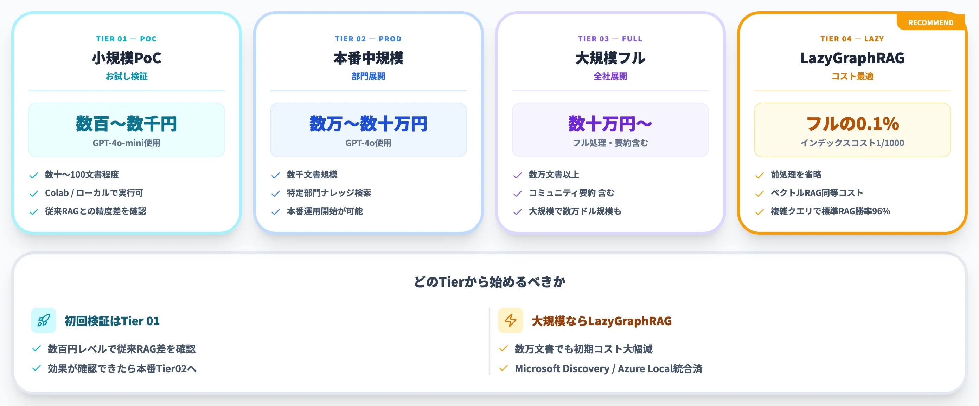Click the コスト最適 subtitle
This screenshot has width=979, height=406.
point(852,76)
